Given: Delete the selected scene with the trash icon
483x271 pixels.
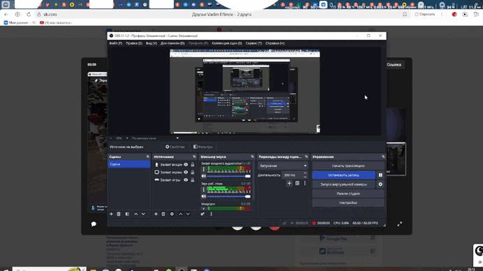Looking at the screenshot, I should click(119, 214).
